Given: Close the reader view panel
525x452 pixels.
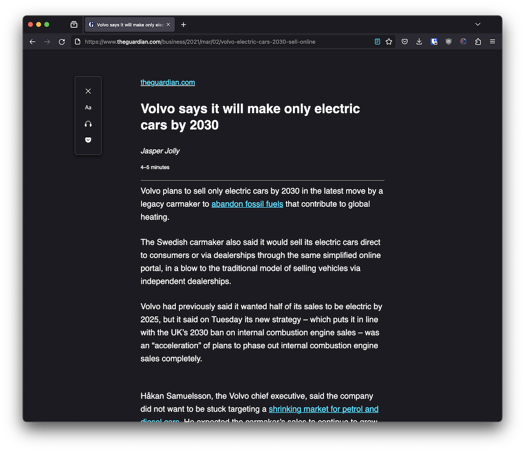Looking at the screenshot, I should click(x=88, y=91).
